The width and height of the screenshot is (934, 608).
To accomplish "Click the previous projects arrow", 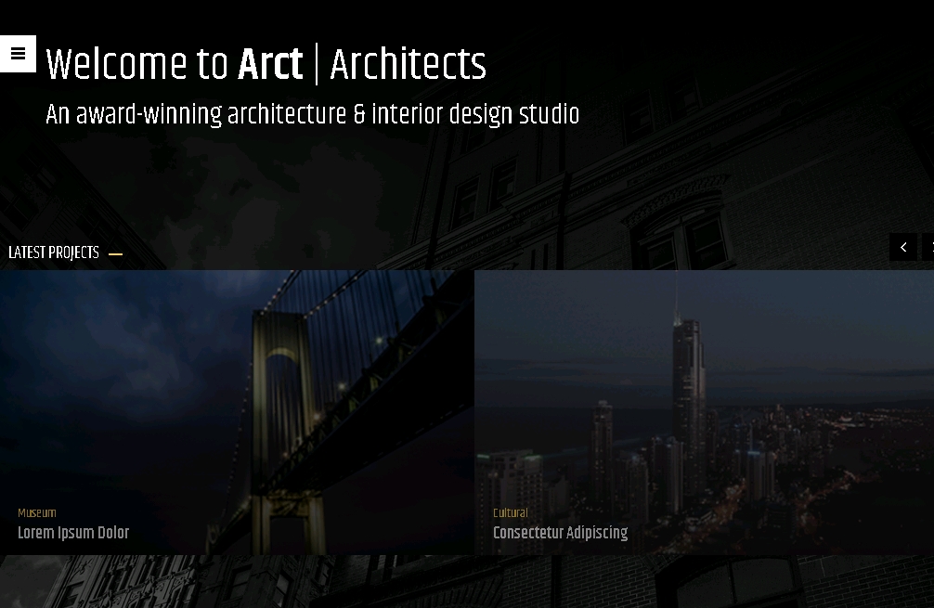I will tap(903, 247).
